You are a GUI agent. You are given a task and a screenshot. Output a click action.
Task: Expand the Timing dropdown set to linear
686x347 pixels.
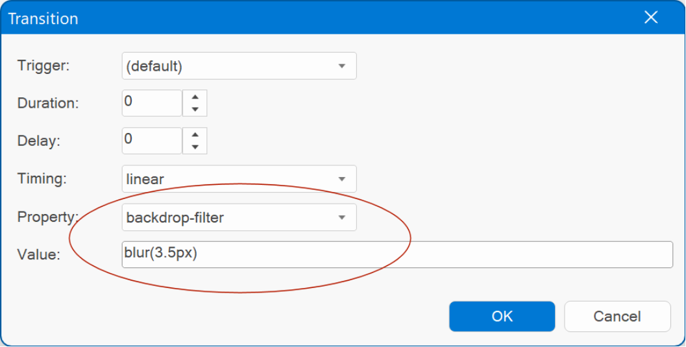coord(239,179)
